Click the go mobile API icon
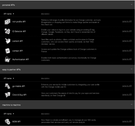135x126 pixels. [8, 86]
